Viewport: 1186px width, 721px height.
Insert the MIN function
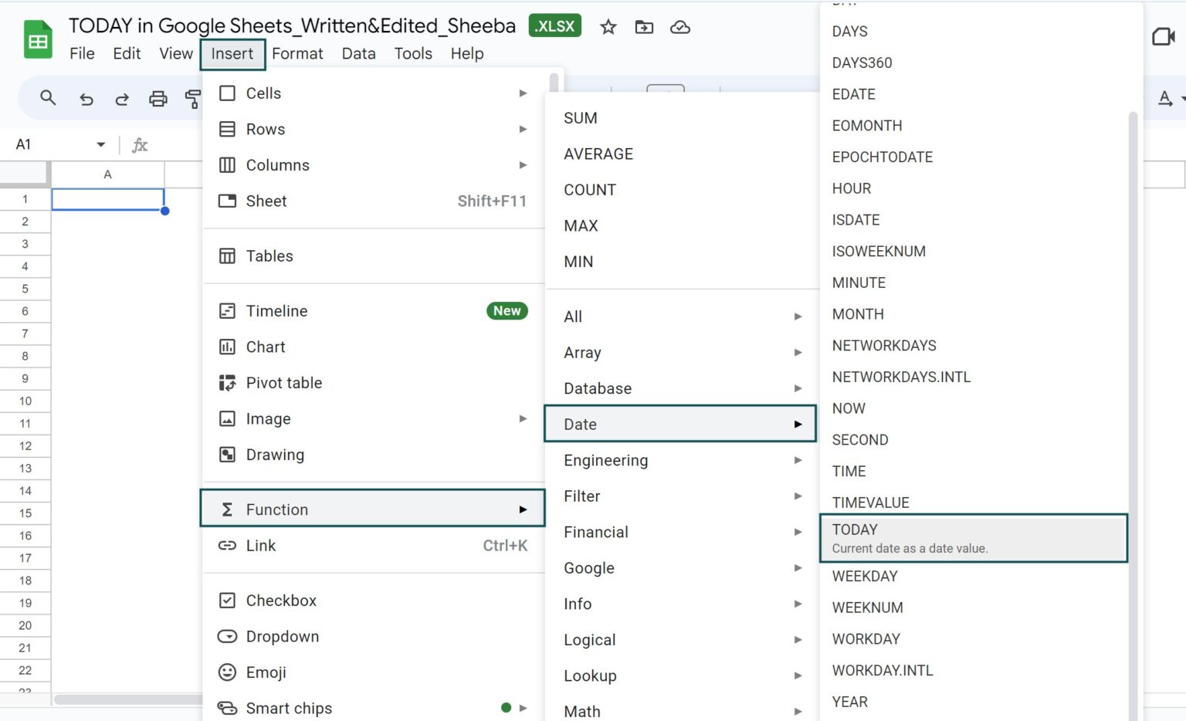(x=682, y=262)
